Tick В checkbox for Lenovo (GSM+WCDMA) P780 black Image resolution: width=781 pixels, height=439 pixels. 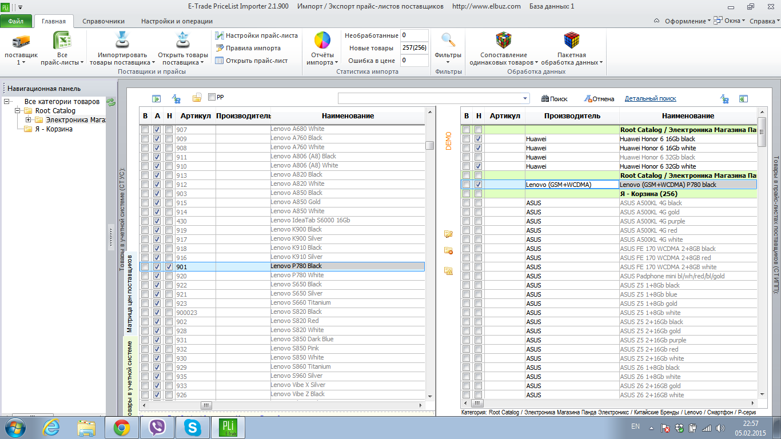click(x=467, y=185)
